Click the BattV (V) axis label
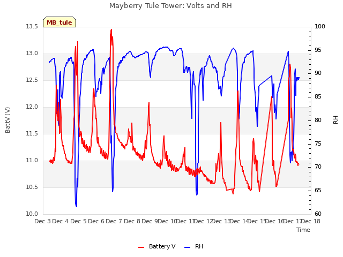The image size is (343, 257). [x=8, y=120]
